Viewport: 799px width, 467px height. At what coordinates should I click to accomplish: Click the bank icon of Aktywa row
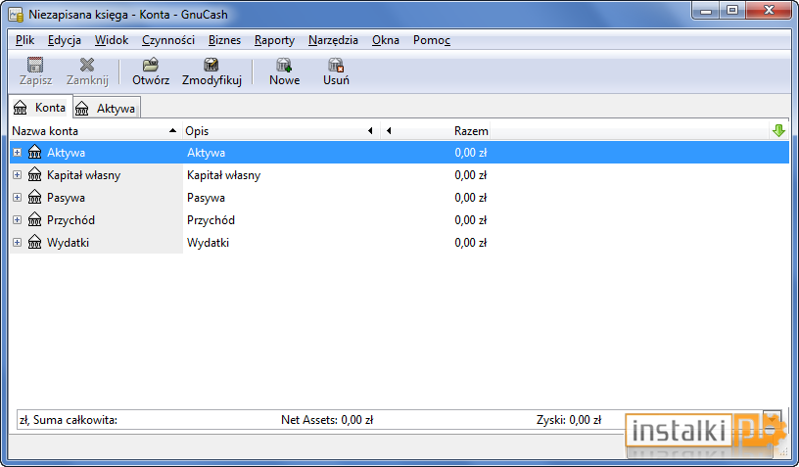[34, 152]
